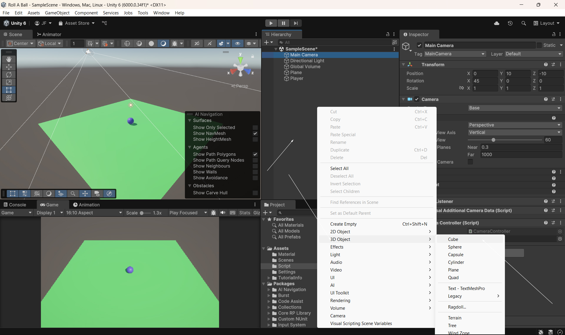Select the Hand (View) tool
Image resolution: width=565 pixels, height=335 pixels.
point(9,59)
